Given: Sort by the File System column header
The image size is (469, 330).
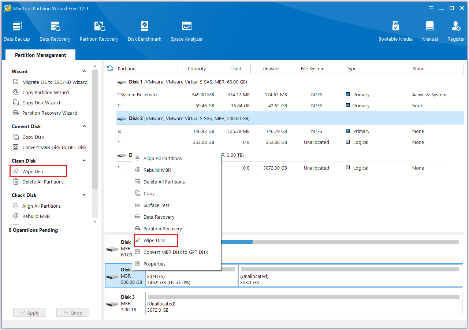Looking at the screenshot, I should click(x=317, y=68).
